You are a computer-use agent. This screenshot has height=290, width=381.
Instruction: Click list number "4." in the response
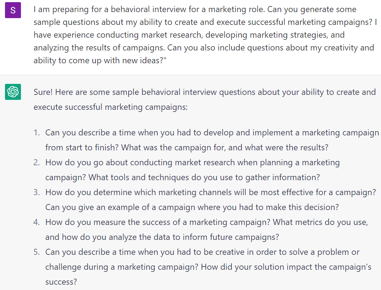(37, 222)
